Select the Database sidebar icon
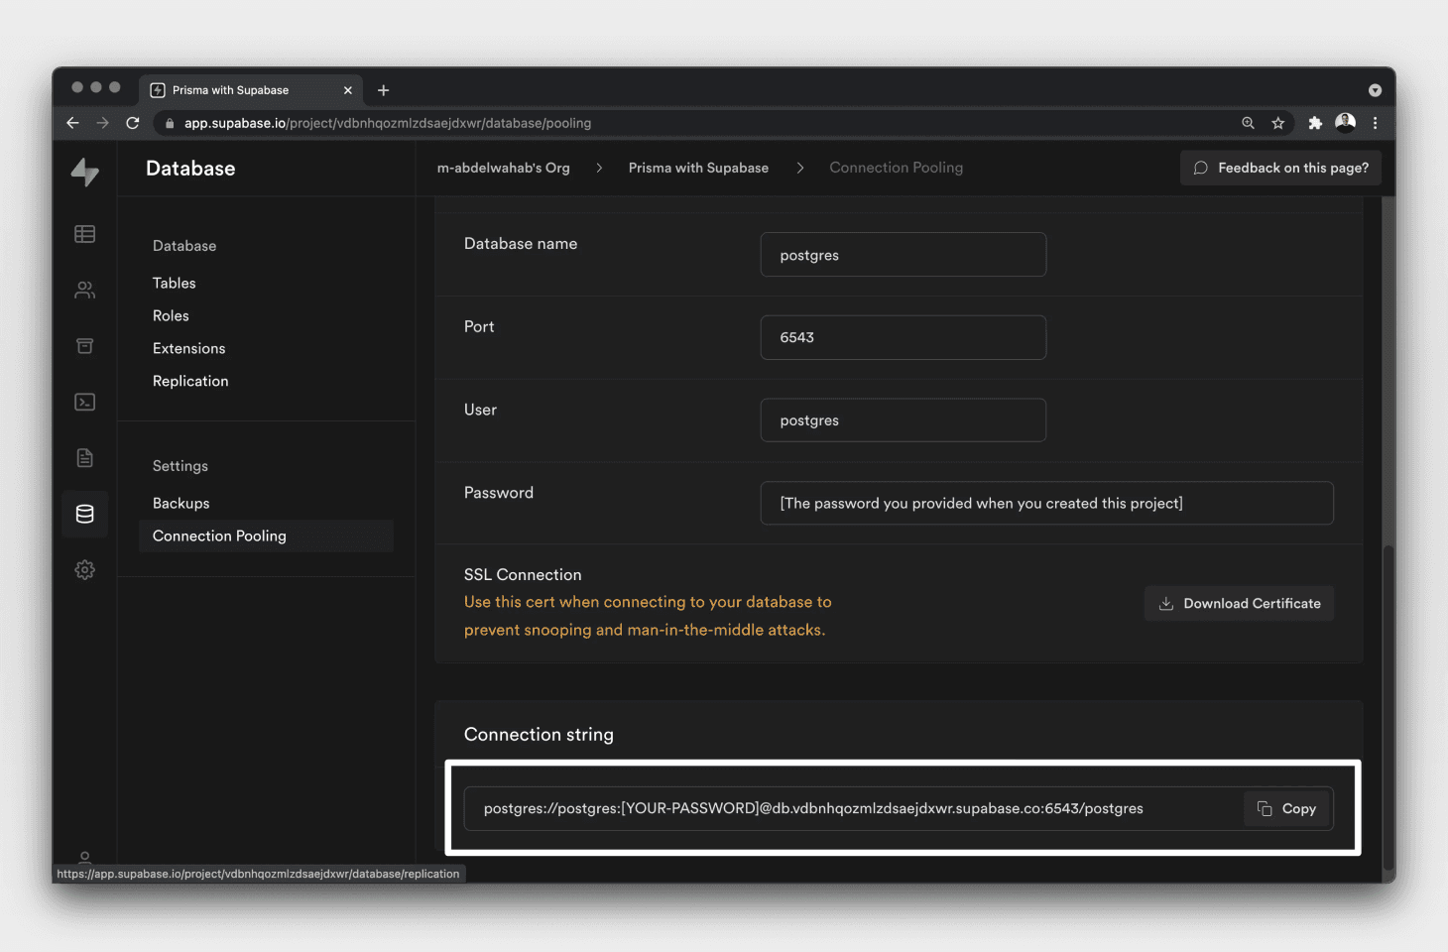Screen dimensions: 1448x952 pos(85,514)
